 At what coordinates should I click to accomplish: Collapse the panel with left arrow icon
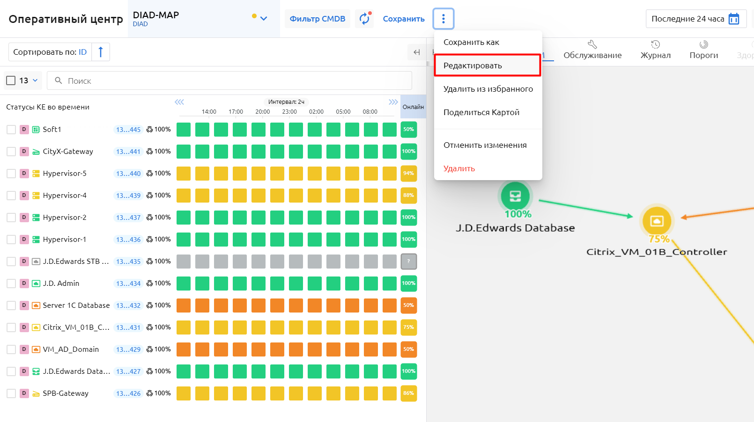pos(416,52)
